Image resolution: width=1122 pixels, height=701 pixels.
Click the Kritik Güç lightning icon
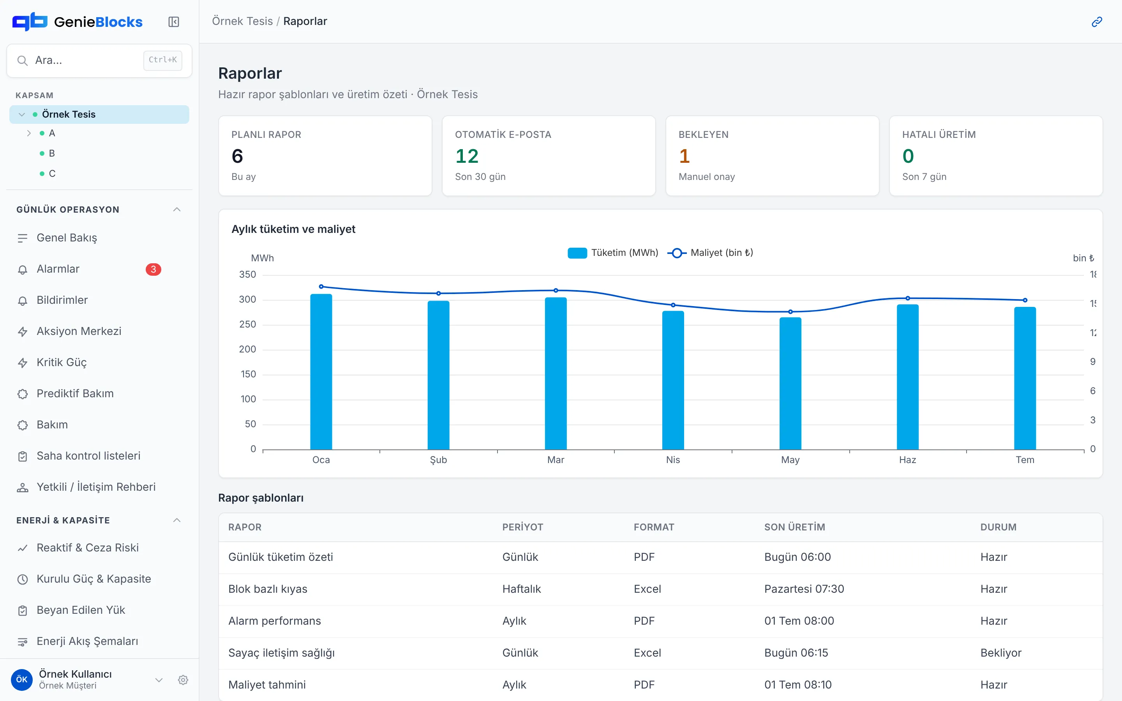coord(22,363)
